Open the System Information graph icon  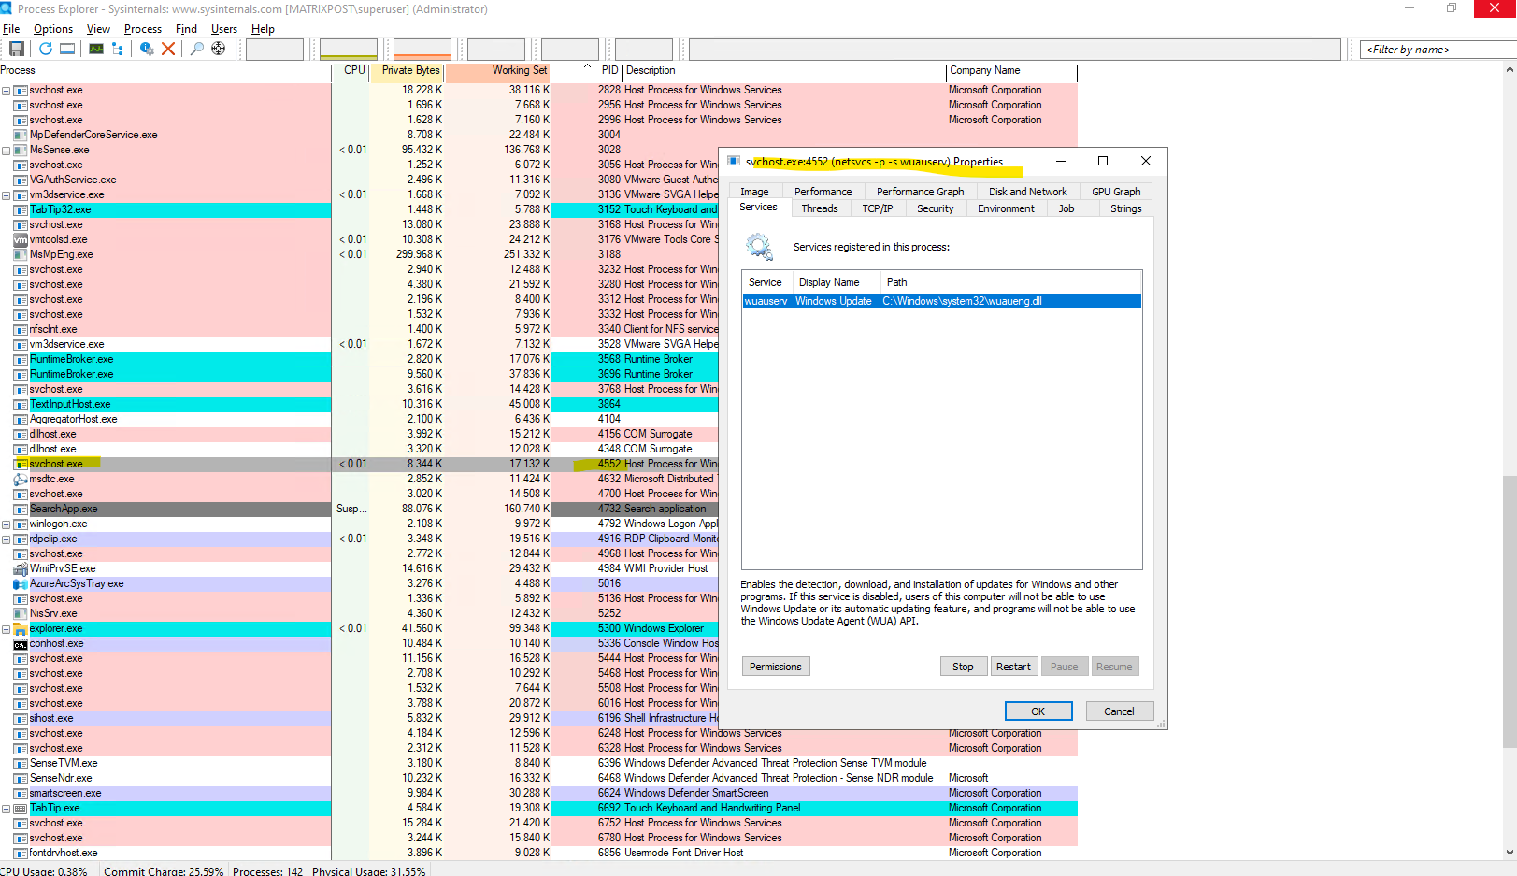[96, 49]
